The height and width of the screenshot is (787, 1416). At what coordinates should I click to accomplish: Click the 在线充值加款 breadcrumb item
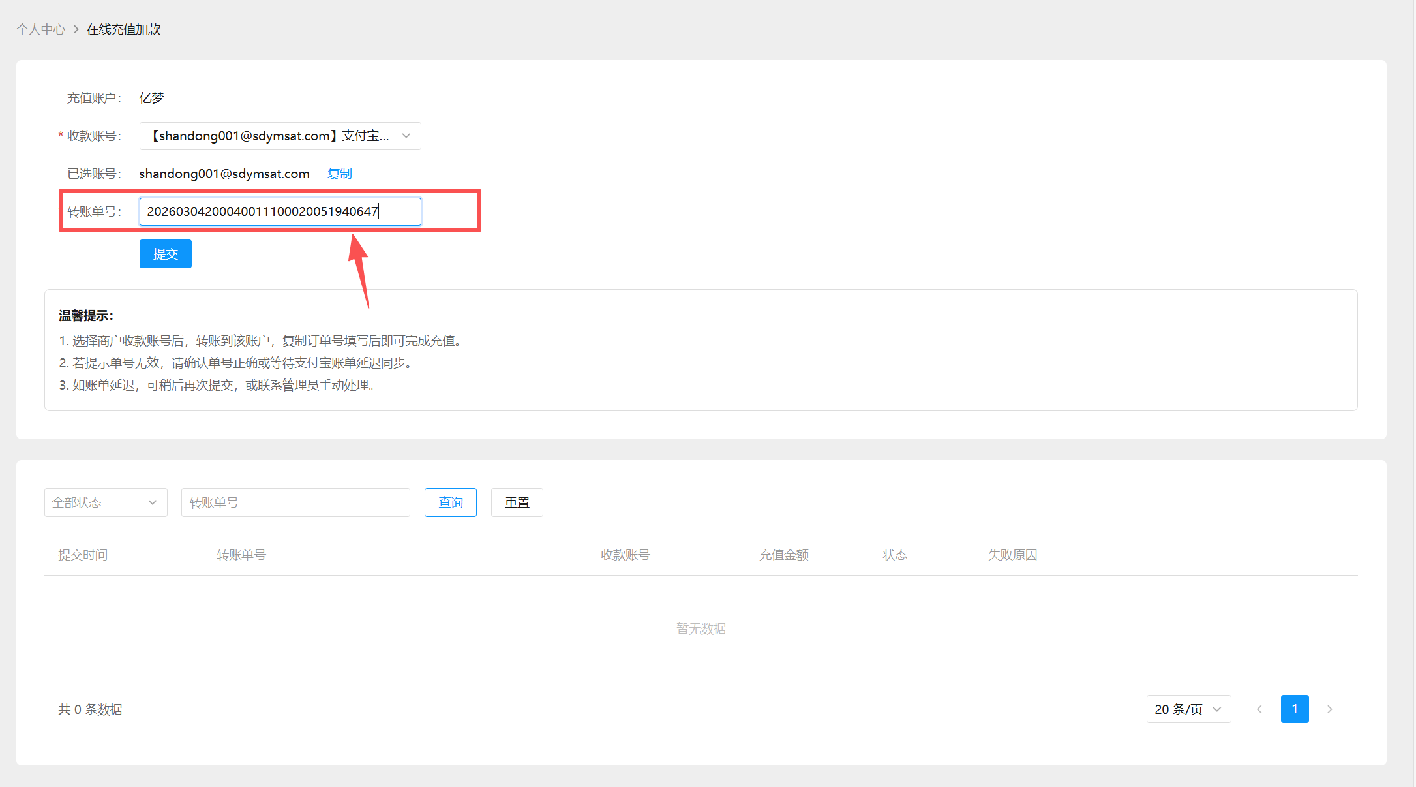click(123, 29)
